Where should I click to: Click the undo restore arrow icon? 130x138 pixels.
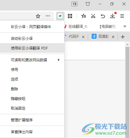click(x=103, y=16)
